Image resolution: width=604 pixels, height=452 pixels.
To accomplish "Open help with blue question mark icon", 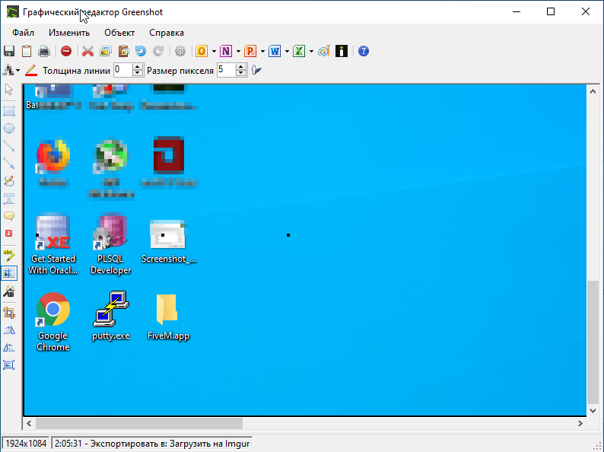I will click(x=364, y=51).
